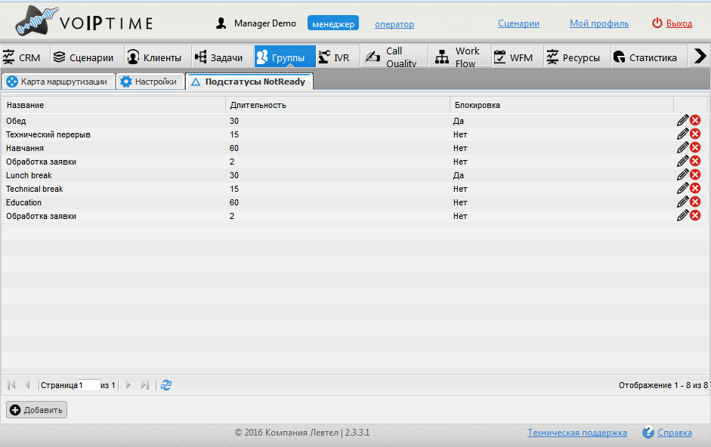Refresh the substatus table list
Viewport: 711px width, 447px height.
coord(166,385)
